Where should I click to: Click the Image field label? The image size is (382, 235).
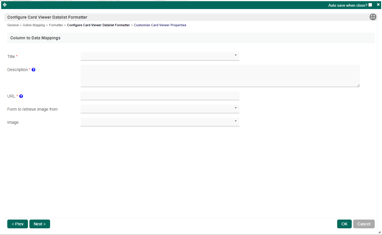(x=13, y=122)
